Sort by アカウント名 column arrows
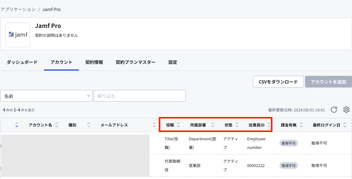 [x=57, y=125]
